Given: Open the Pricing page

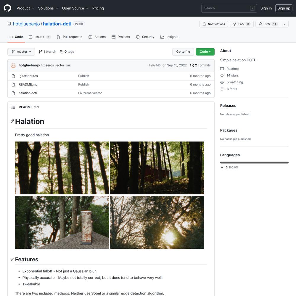Looking at the screenshot, I should click(x=98, y=8).
